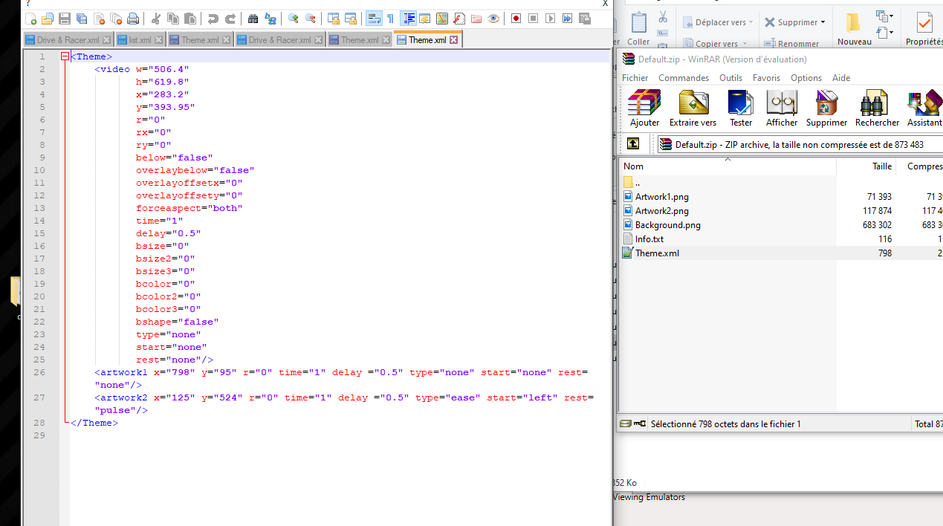Open the Outils menu in WinRAR

tap(730, 78)
